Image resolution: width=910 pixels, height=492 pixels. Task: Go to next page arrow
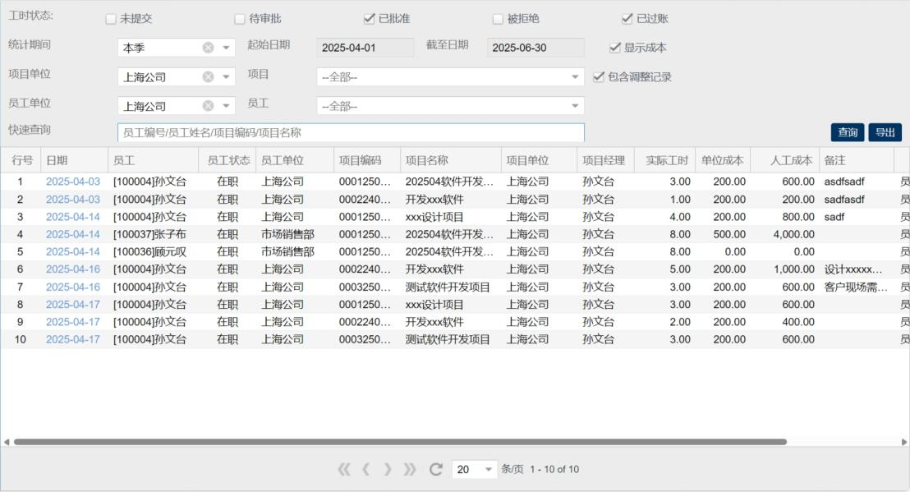click(x=388, y=470)
